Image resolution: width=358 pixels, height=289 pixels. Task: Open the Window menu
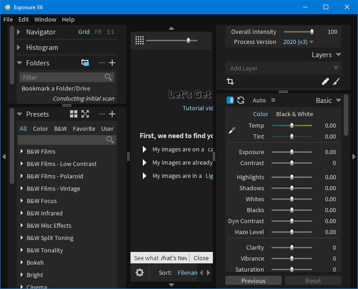(x=45, y=20)
